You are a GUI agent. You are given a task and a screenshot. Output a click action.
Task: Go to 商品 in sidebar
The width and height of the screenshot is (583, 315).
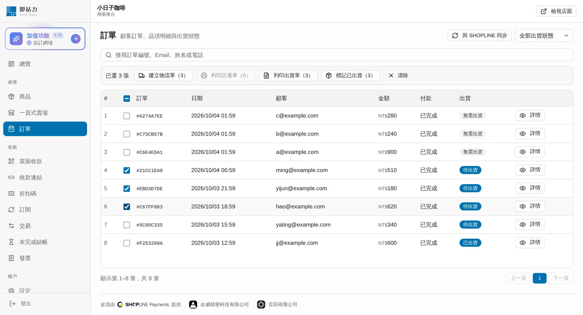tap(45, 97)
